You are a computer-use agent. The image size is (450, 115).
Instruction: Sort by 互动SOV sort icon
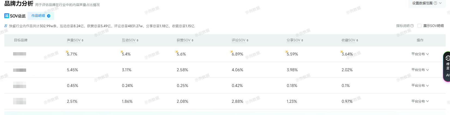coord(137,40)
